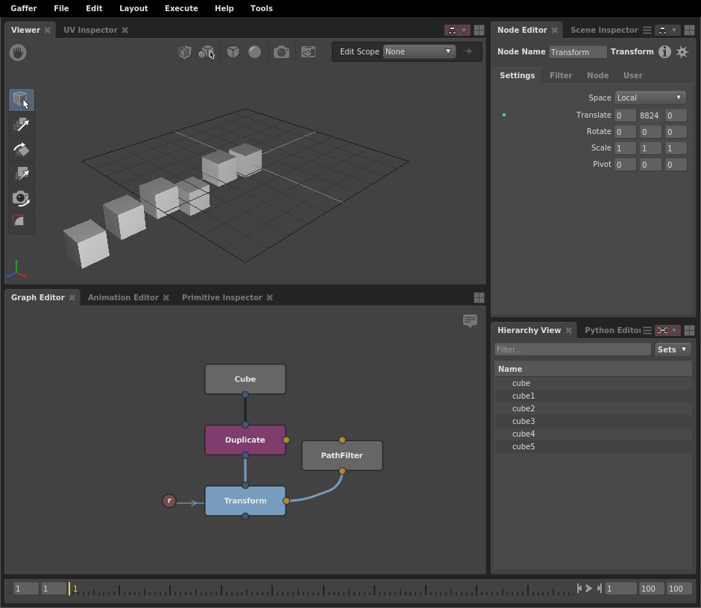The width and height of the screenshot is (701, 608).
Task: Open the Node Editor gear menu
Action: click(x=682, y=52)
